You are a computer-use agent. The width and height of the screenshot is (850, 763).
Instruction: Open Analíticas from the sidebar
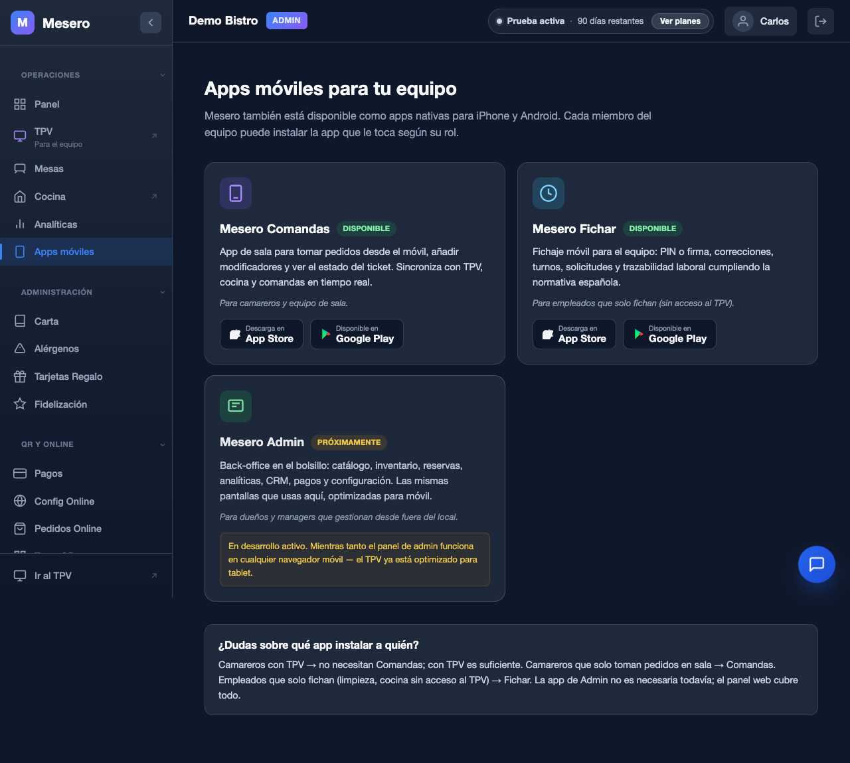(86, 224)
